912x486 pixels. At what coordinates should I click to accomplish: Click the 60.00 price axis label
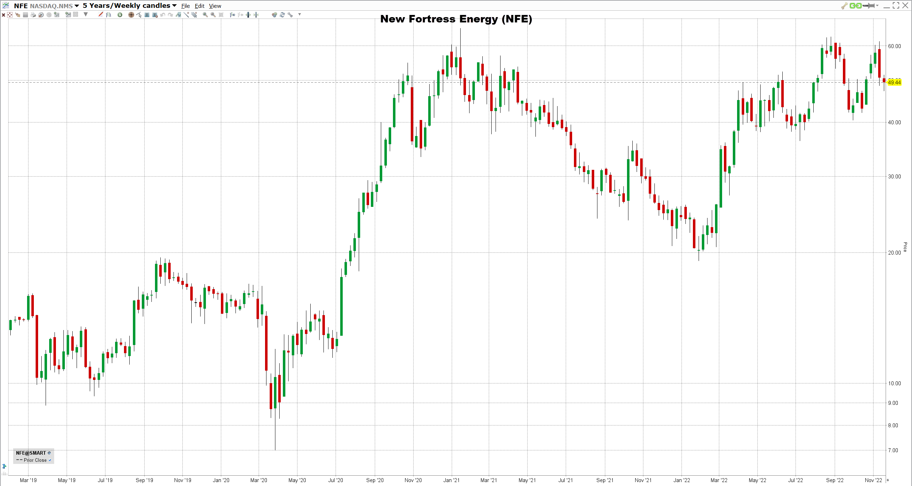coord(894,46)
